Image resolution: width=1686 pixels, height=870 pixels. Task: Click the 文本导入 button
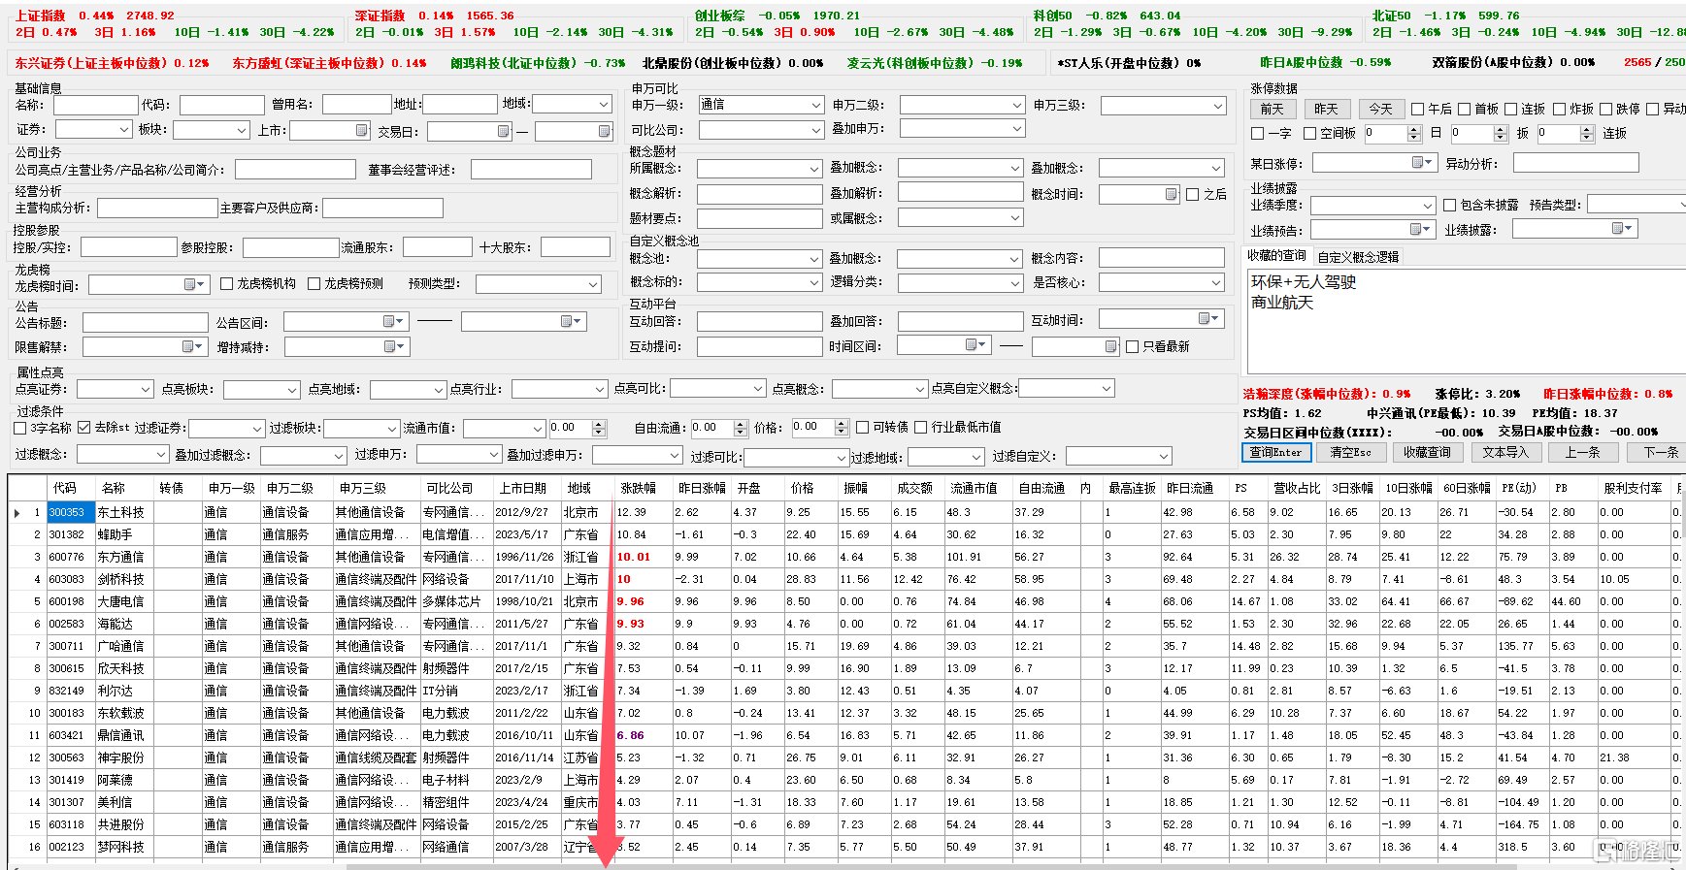[x=1505, y=452]
